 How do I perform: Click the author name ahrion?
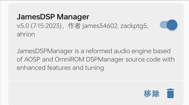tap(26, 34)
